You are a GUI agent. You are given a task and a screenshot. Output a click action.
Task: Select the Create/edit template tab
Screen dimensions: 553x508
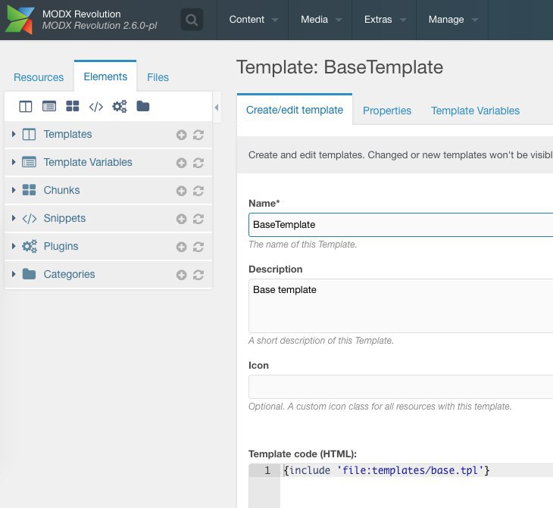pyautogui.click(x=295, y=110)
